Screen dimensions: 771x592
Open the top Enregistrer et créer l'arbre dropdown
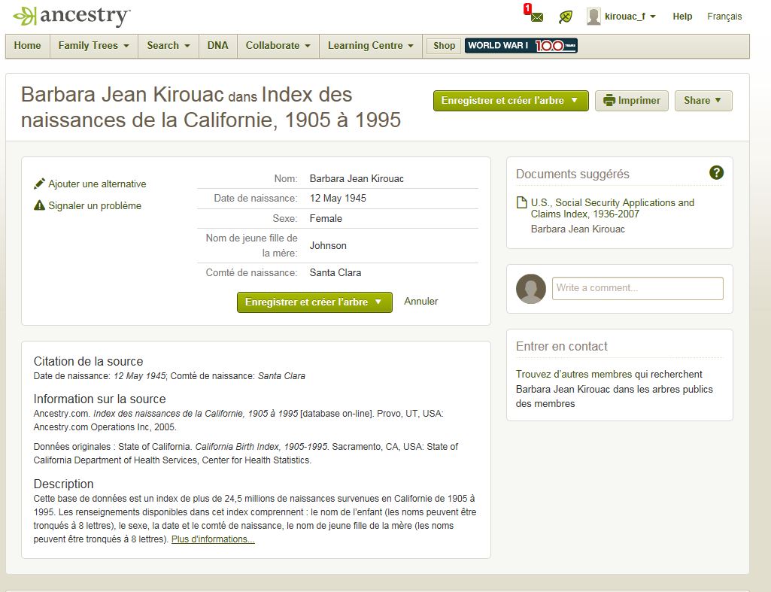511,101
